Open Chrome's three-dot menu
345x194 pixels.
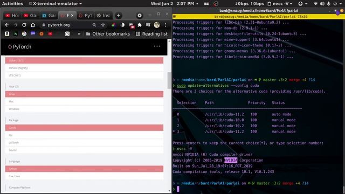point(165,25)
